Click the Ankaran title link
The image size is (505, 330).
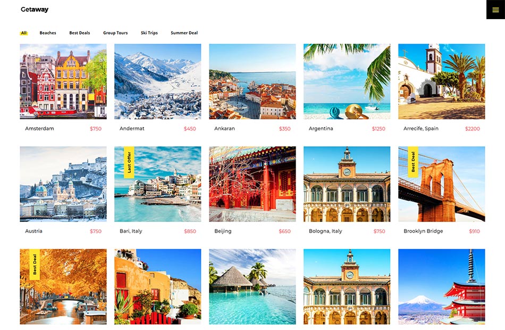pyautogui.click(x=224, y=129)
